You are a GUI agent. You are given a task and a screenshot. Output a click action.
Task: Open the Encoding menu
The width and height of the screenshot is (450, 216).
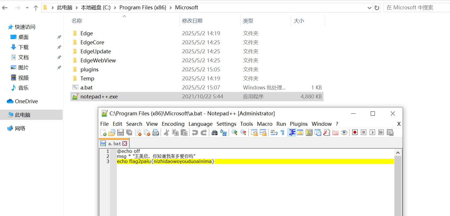(x=173, y=124)
